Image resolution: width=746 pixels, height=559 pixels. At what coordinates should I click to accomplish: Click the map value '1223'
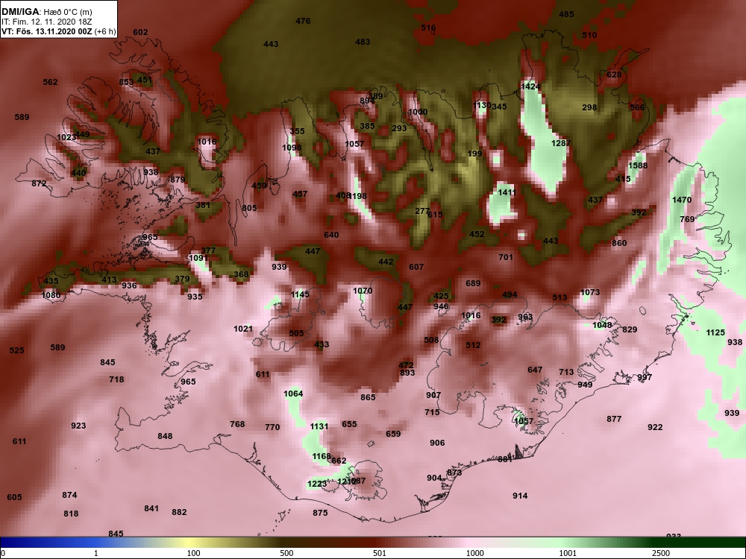click(317, 484)
